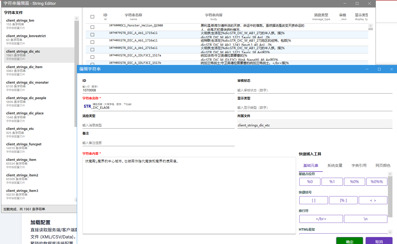
Task: Select client_strings_bm file
Action: pos(39,24)
